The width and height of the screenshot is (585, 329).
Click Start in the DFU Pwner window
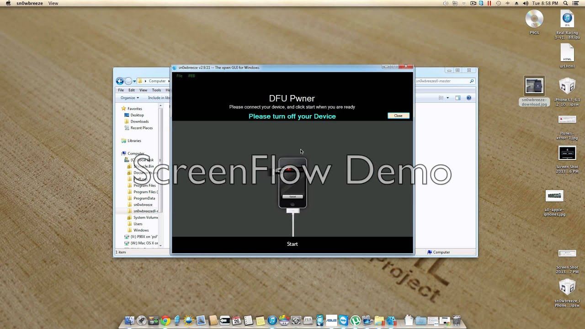pyautogui.click(x=292, y=244)
